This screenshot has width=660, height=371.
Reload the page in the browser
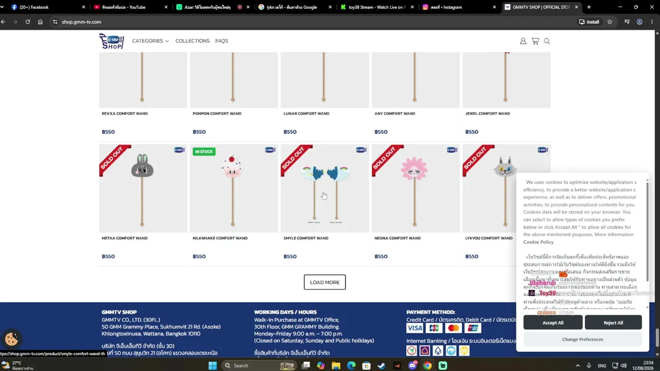27,22
